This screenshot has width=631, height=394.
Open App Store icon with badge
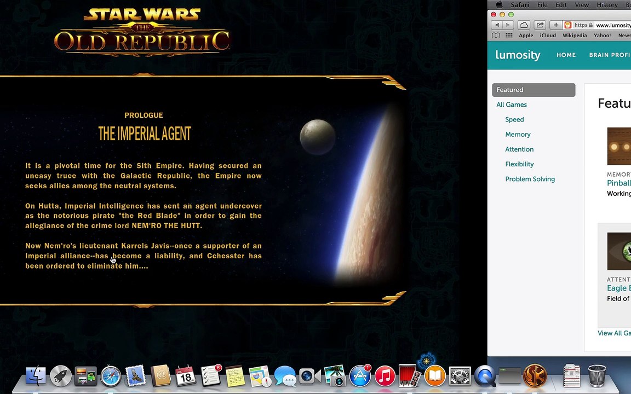pos(360,376)
